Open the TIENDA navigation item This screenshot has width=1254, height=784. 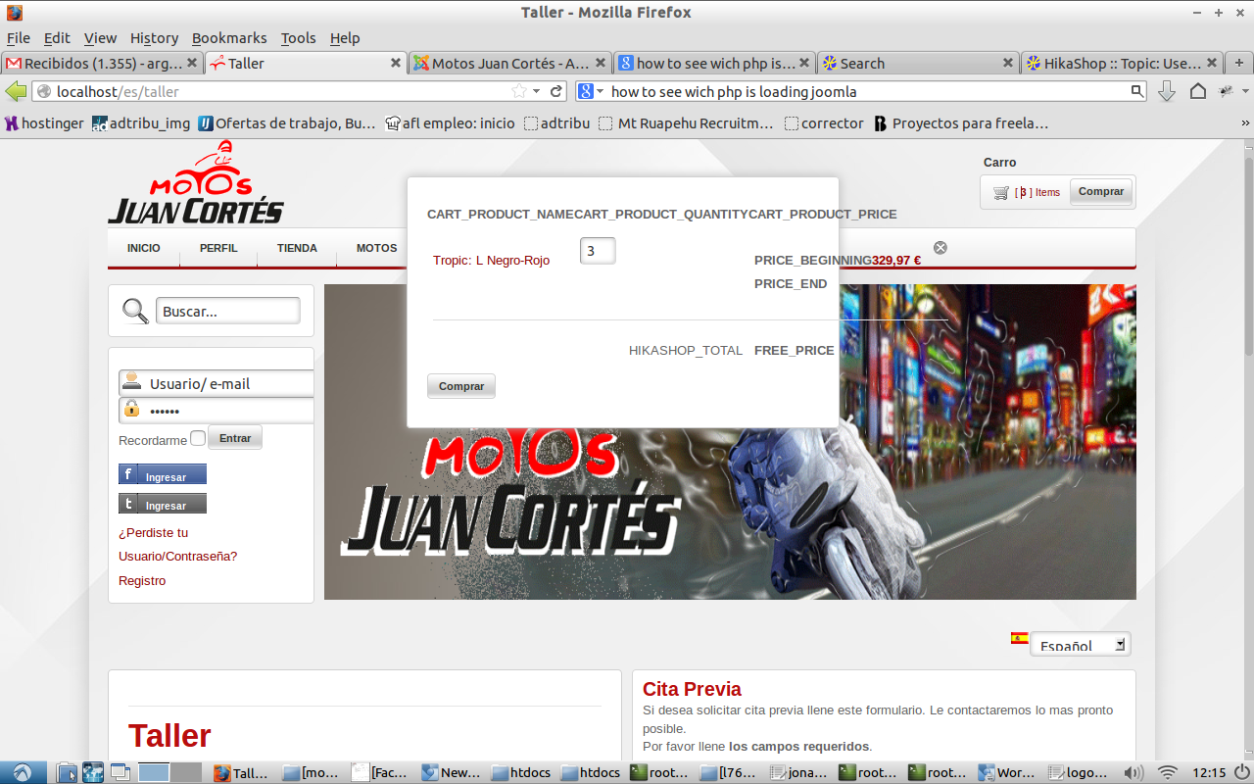coord(297,248)
